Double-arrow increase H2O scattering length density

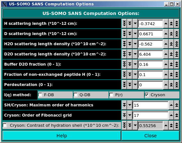(x=171, y=44)
